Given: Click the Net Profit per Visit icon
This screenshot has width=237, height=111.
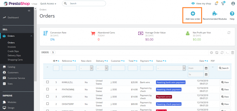Looking at the screenshot, I should [x=188, y=33].
